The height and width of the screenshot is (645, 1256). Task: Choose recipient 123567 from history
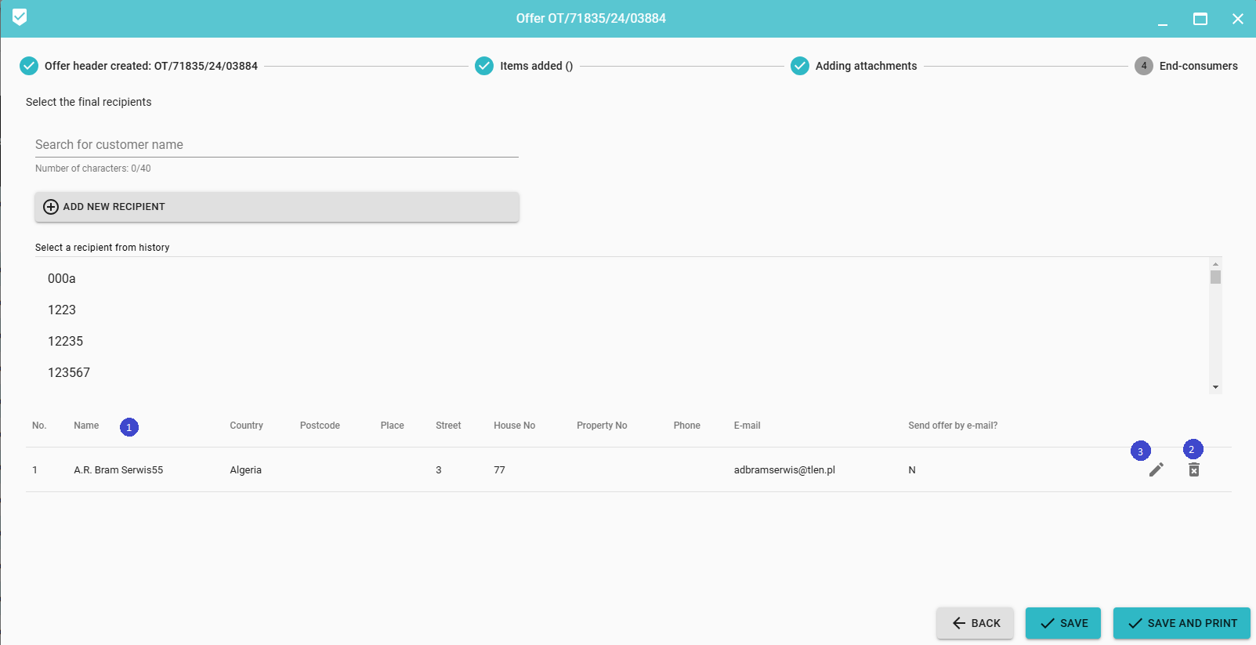coord(69,373)
